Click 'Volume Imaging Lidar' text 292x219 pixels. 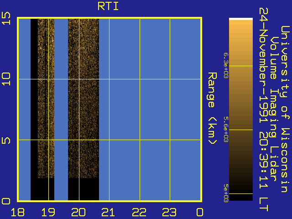(x=275, y=109)
